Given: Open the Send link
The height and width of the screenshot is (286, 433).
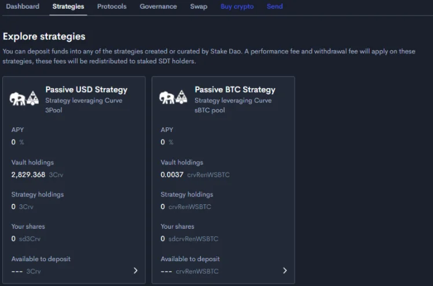Looking at the screenshot, I should coord(274,6).
